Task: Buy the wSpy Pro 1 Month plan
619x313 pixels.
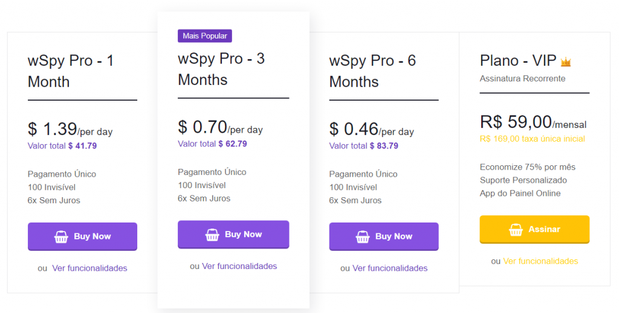Action: pyautogui.click(x=82, y=236)
